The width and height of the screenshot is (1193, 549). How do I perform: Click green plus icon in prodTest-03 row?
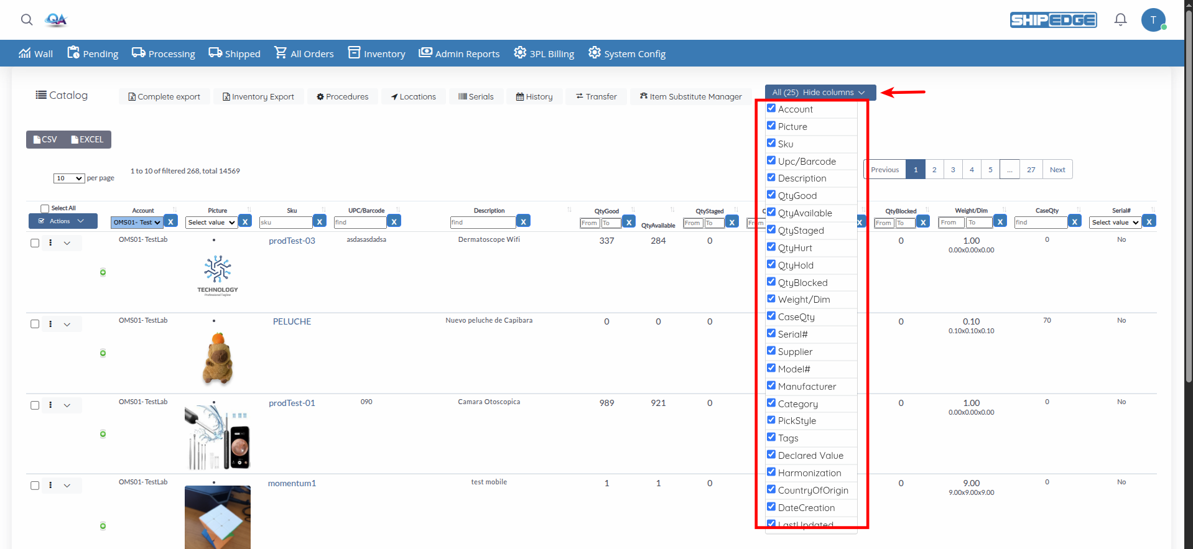tap(103, 272)
